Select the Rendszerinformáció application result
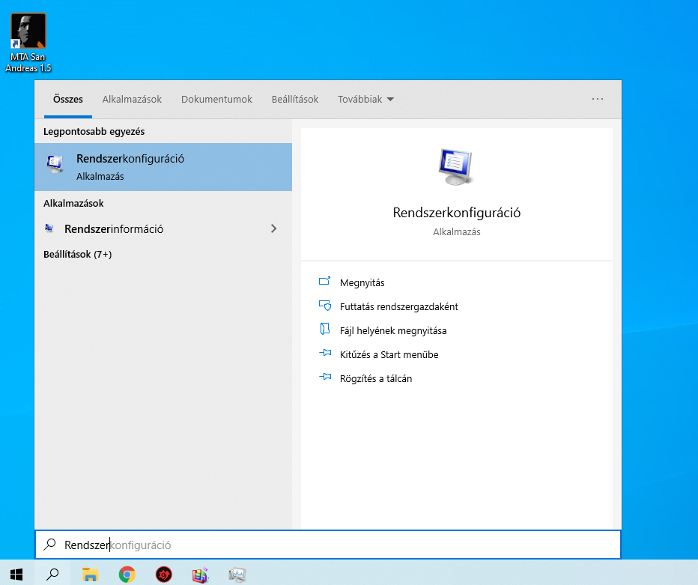The image size is (698, 585). coord(163,229)
